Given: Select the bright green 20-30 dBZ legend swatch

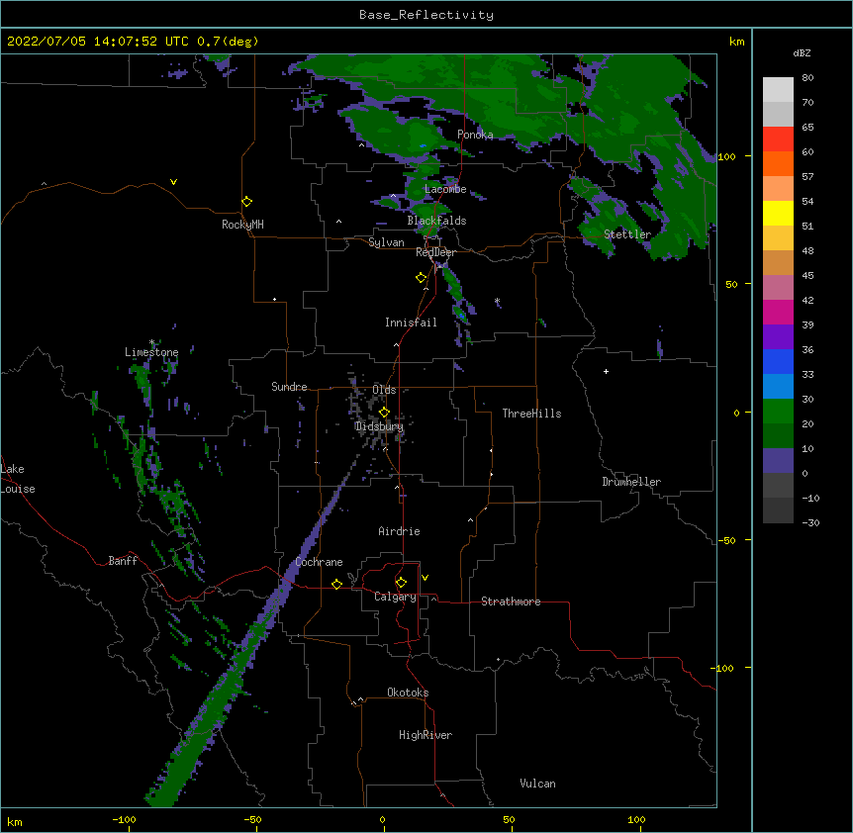Looking at the screenshot, I should click(778, 412).
